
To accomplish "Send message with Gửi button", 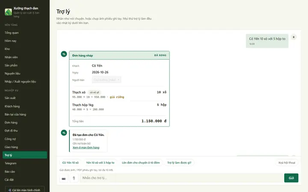I will coord(291,178).
